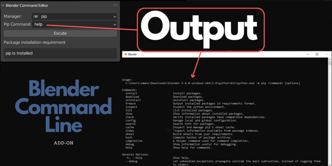Click the panel drag grip dots icon
Image resolution: width=332 pixels, height=166 pixels.
(x=115, y=6)
